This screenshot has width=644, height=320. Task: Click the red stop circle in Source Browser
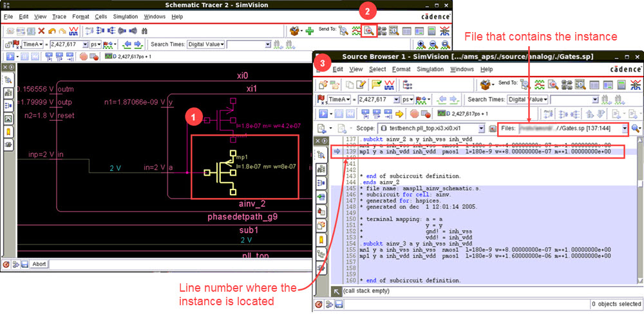(x=413, y=114)
